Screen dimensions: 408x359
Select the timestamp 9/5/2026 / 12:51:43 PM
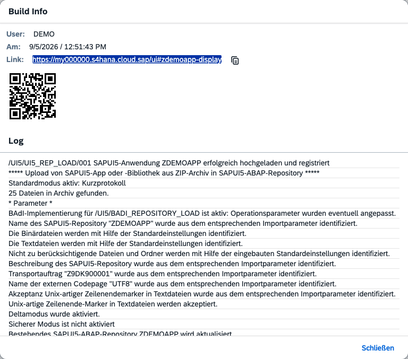67,47
